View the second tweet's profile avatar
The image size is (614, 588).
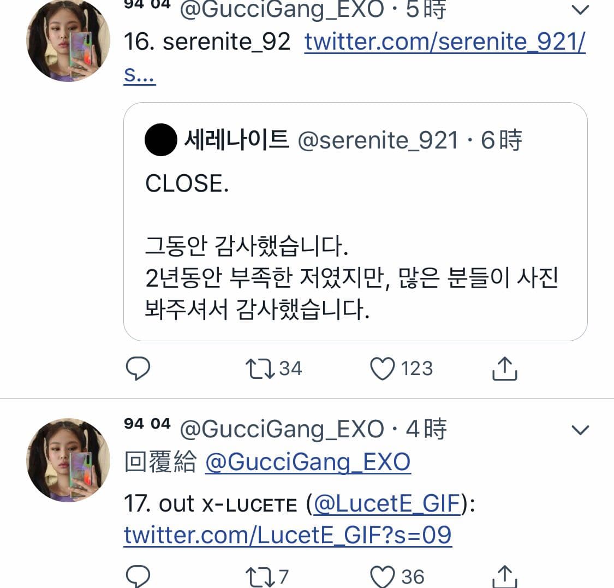pyautogui.click(x=68, y=460)
